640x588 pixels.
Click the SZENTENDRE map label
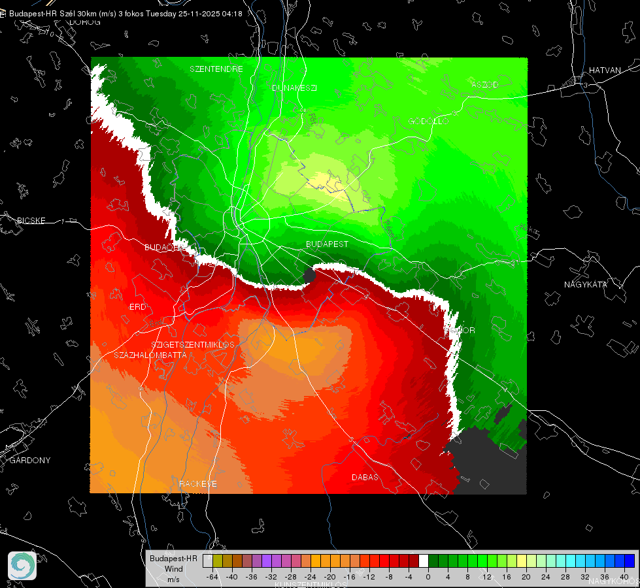click(216, 69)
